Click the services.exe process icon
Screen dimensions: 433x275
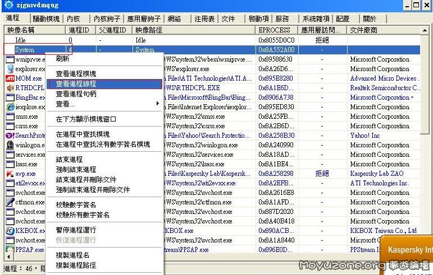(x=10, y=155)
